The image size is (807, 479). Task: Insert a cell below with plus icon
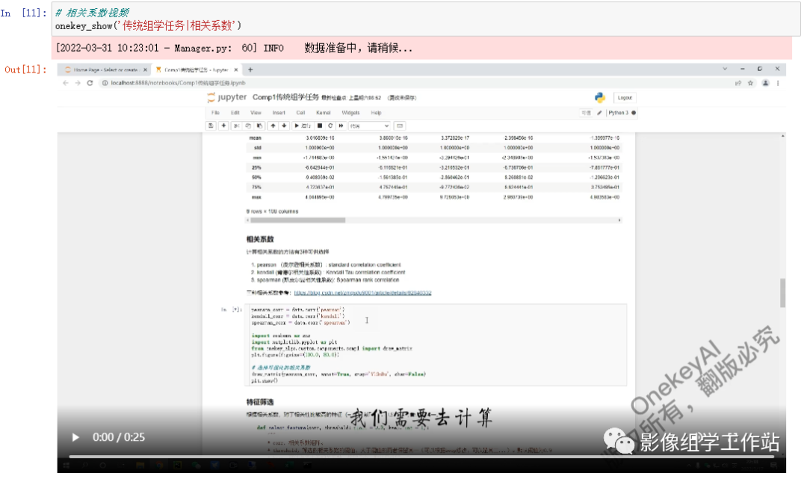pos(223,126)
